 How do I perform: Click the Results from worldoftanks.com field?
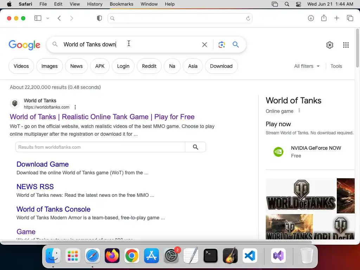point(100,147)
